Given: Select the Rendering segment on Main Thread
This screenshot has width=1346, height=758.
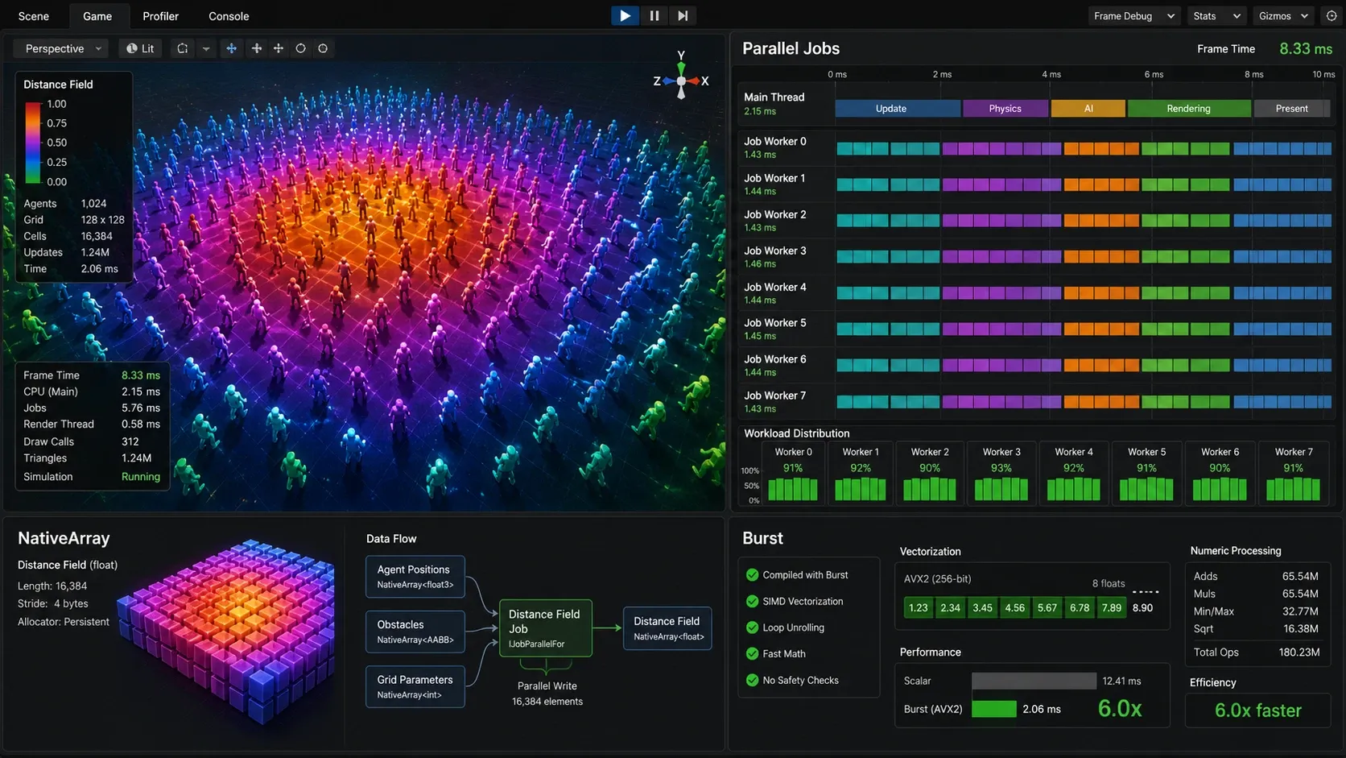Looking at the screenshot, I should coord(1189,109).
